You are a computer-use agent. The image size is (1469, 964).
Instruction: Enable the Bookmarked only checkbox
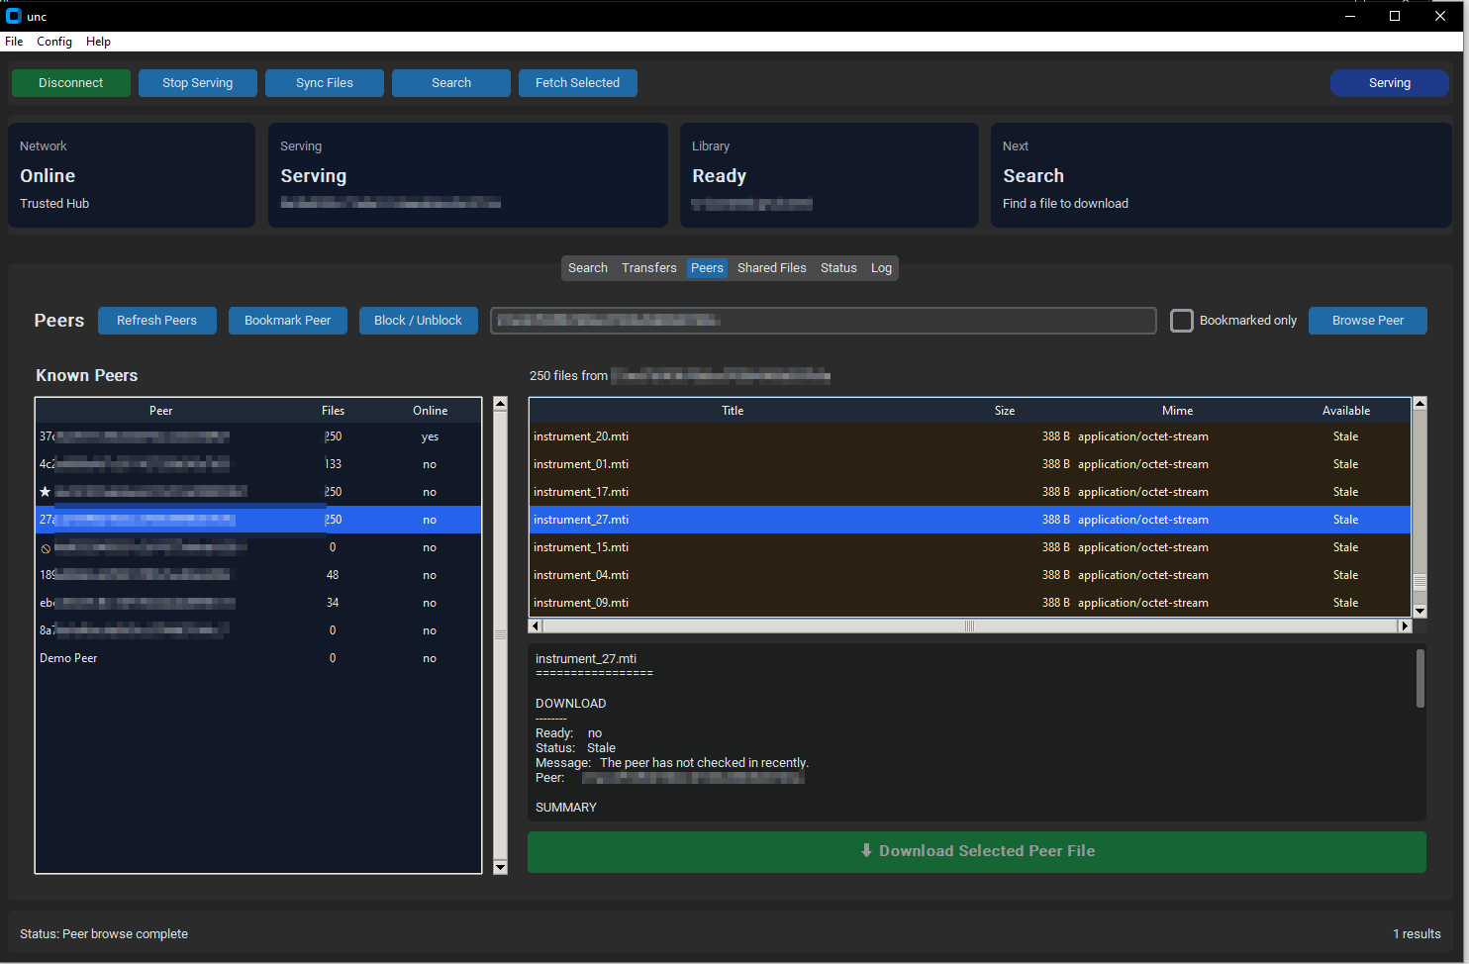[x=1182, y=321]
